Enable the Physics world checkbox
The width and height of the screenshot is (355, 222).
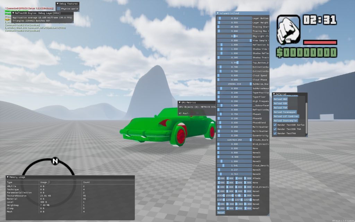59,9
